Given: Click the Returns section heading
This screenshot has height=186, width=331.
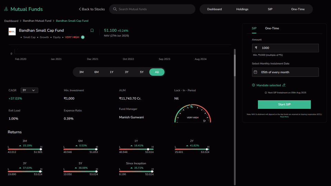Looking at the screenshot, I should [14, 132].
